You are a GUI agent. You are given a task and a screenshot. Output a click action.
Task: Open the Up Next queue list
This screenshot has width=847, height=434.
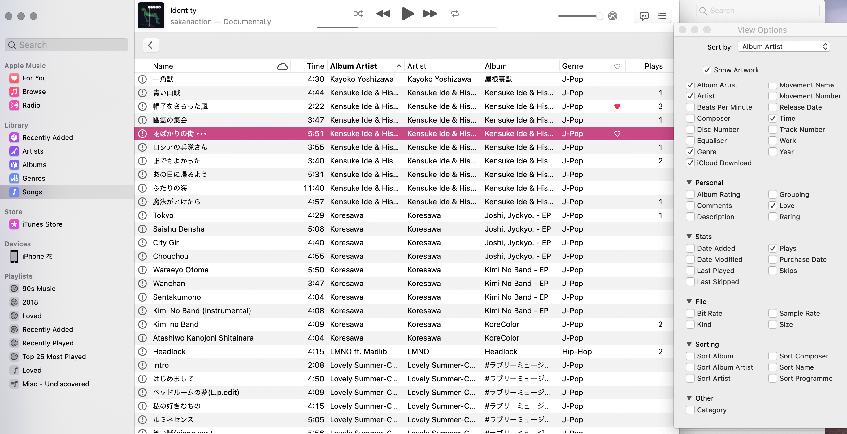click(662, 16)
